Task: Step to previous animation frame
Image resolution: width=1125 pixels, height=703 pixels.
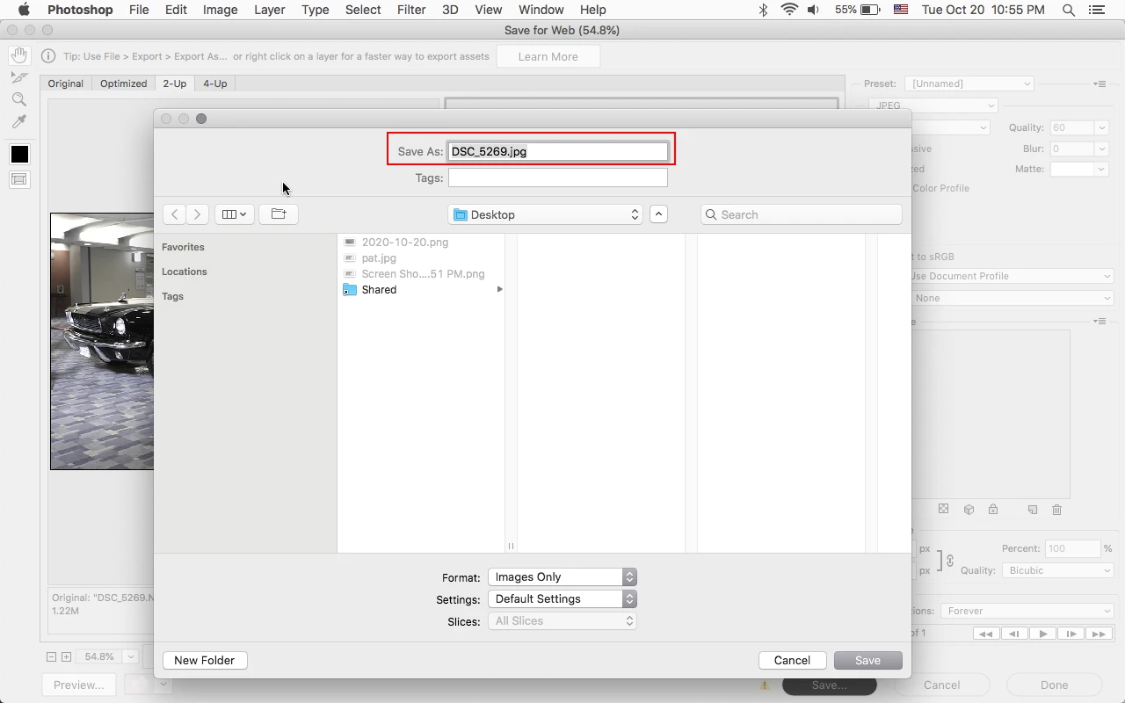Action: (1014, 634)
